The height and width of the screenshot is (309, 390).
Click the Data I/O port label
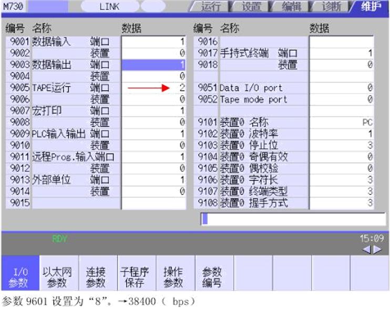tap(251, 88)
